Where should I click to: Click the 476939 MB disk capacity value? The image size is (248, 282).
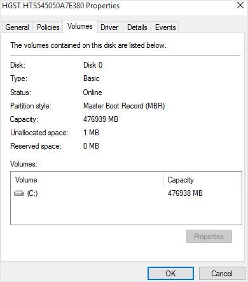click(x=100, y=119)
